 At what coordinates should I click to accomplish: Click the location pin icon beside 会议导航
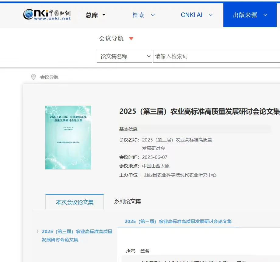(34, 77)
